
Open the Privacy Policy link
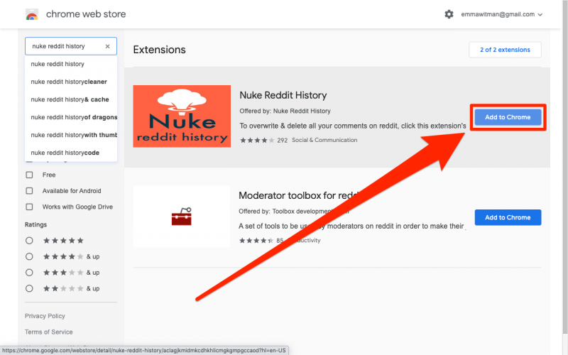[45, 316]
